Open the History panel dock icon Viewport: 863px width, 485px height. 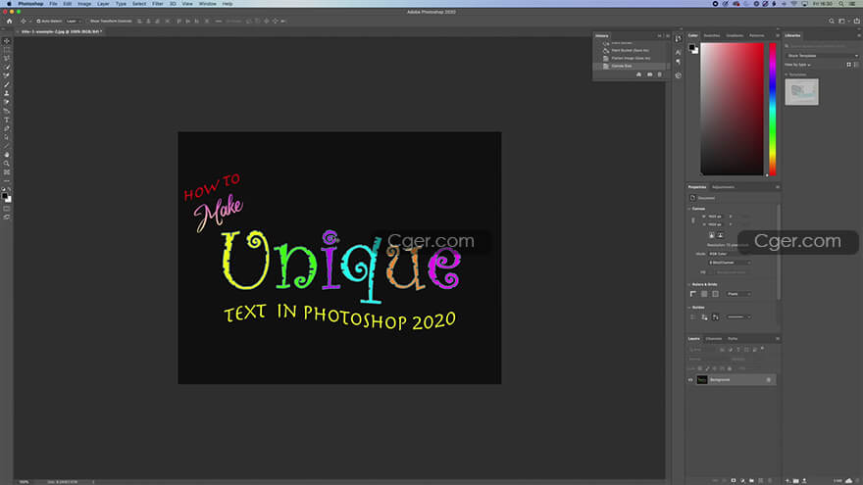[x=678, y=38]
